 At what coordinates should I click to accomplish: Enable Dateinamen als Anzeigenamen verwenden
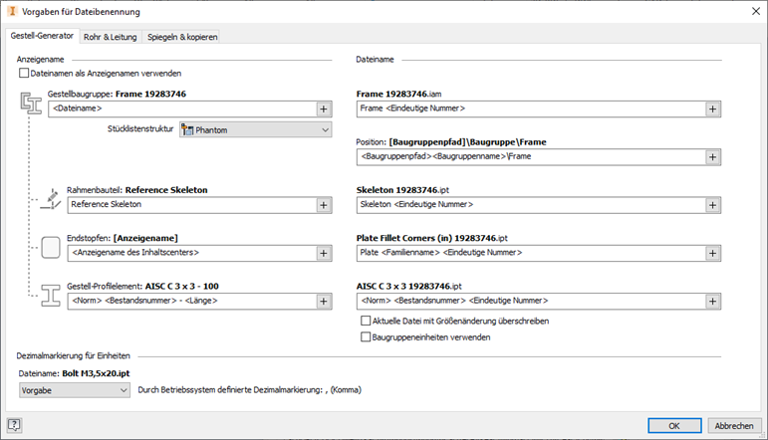23,74
